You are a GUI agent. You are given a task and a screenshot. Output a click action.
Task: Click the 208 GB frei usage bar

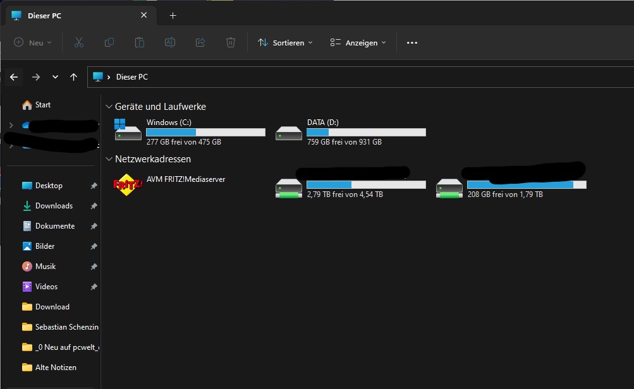tap(527, 184)
